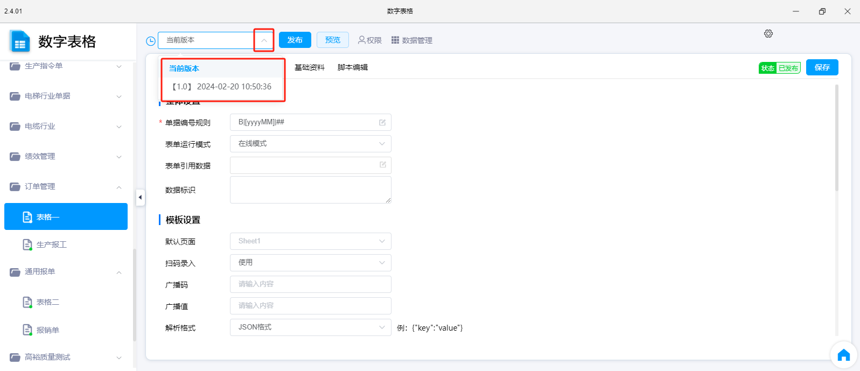Click the 发布 button
The width and height of the screenshot is (860, 371).
tap(295, 40)
